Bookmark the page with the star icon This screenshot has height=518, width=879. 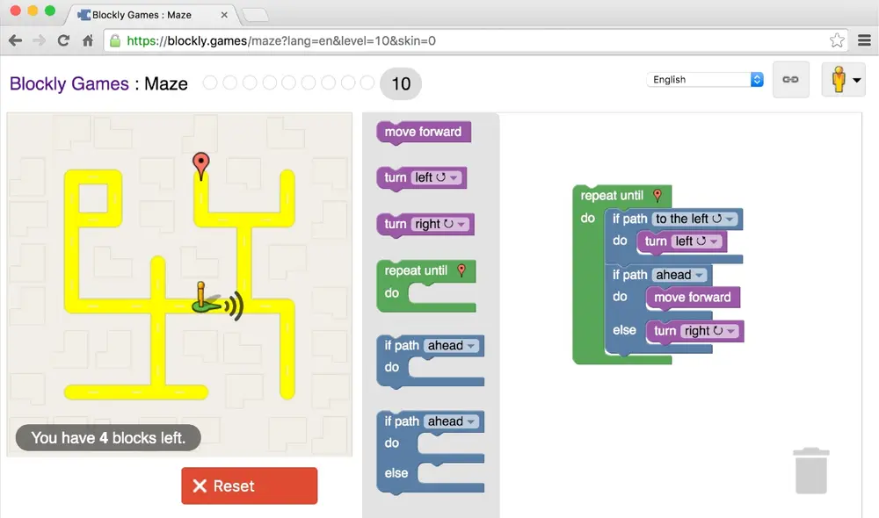pos(837,40)
